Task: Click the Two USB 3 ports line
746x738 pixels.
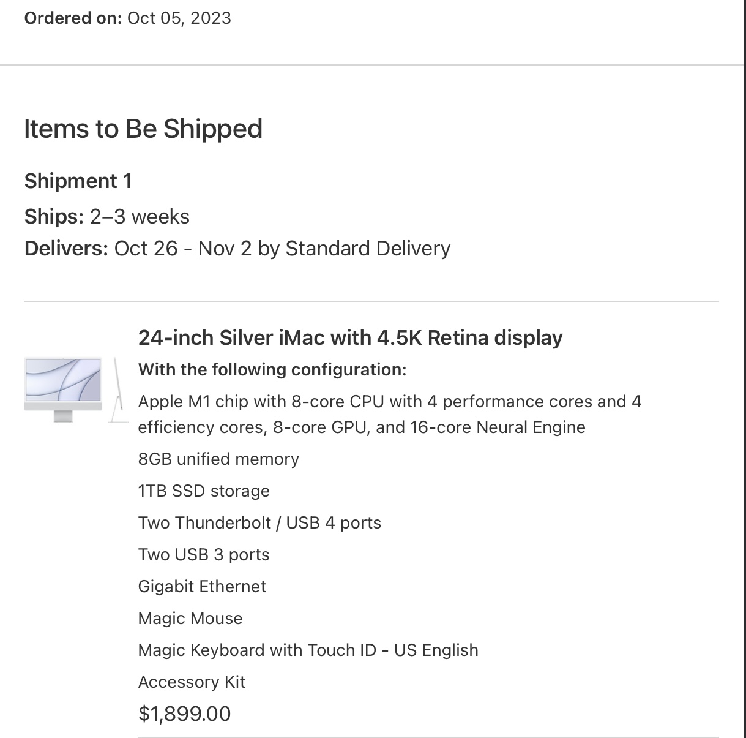Action: [204, 555]
